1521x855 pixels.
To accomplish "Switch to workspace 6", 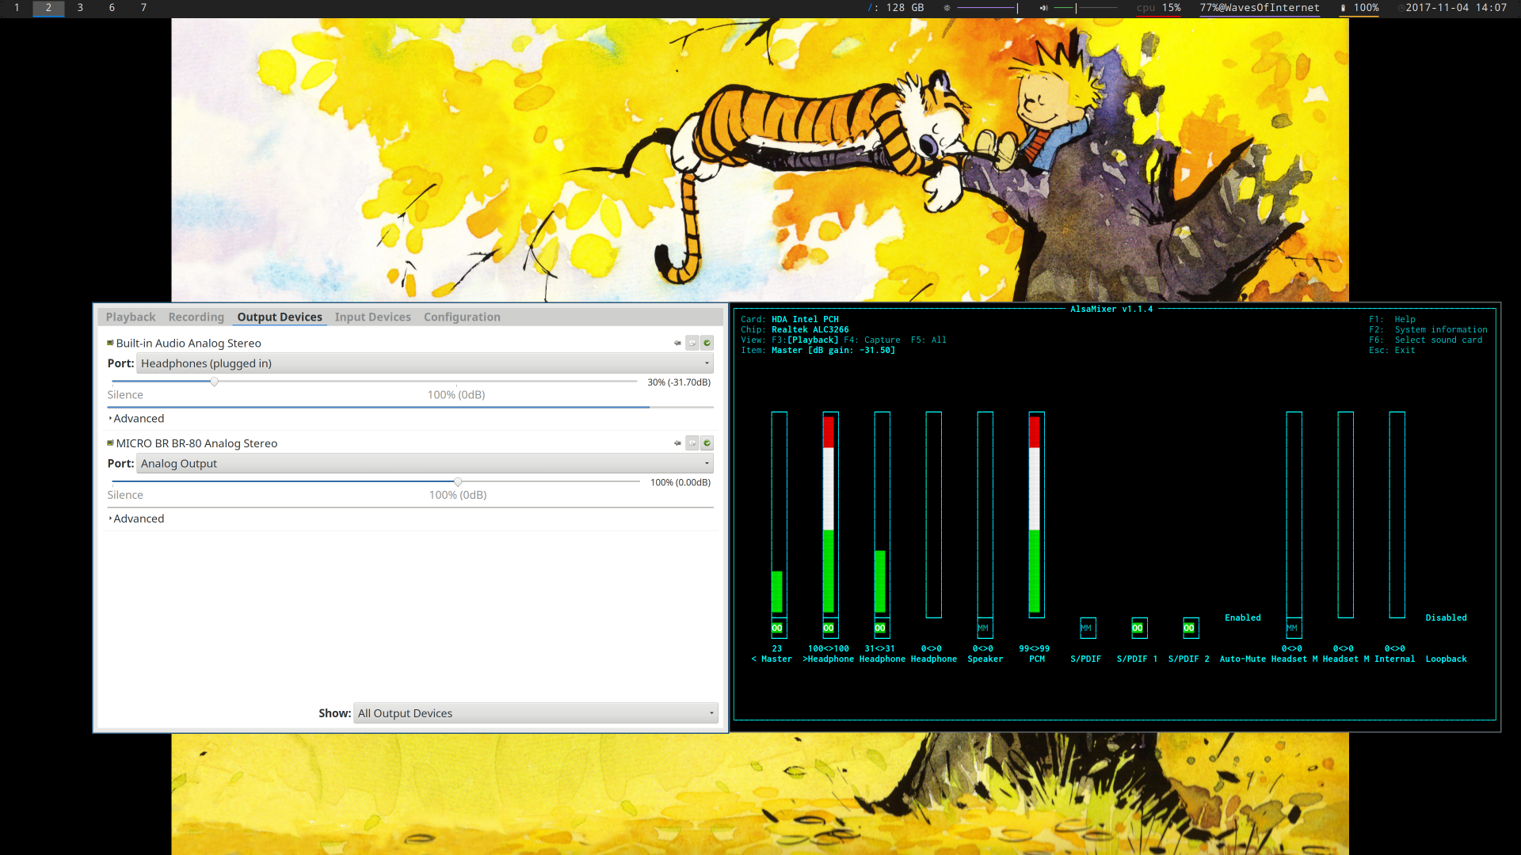I will pyautogui.click(x=112, y=8).
